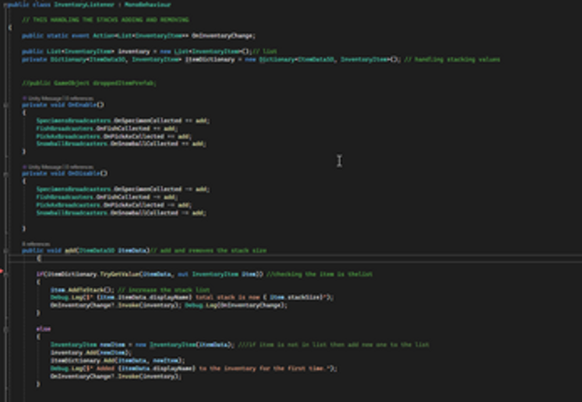Click the commented droppedItemPrefab line
The image size is (582, 402).
click(89, 83)
